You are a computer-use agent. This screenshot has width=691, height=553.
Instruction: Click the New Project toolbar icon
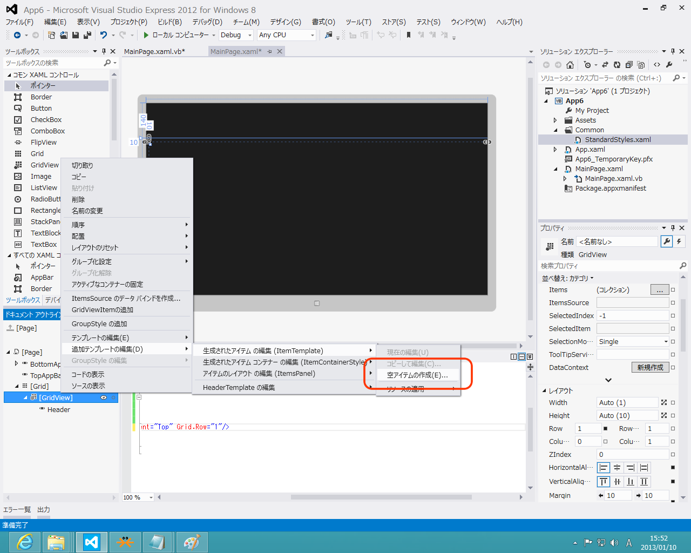[51, 35]
